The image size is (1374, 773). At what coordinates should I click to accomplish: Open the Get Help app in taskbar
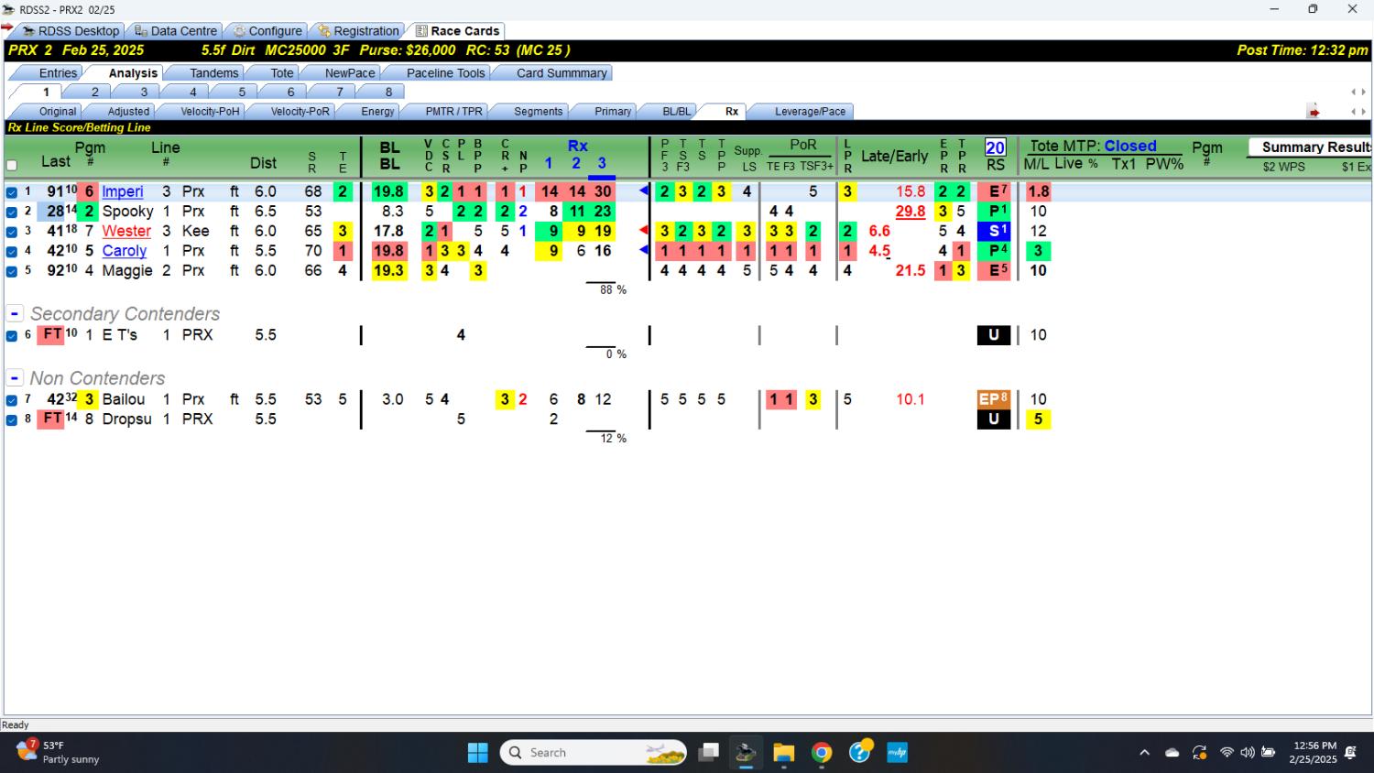coord(859,753)
